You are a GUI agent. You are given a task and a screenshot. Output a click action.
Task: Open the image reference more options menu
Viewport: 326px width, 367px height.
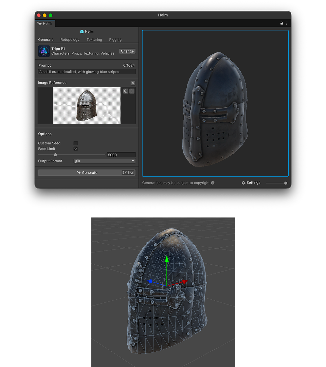(x=132, y=91)
